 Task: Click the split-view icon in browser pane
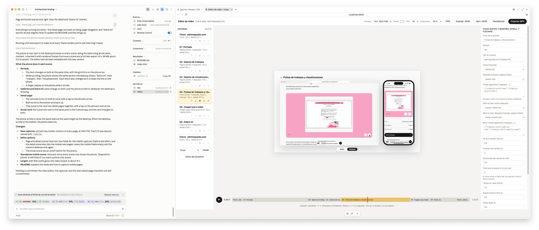(513, 9)
